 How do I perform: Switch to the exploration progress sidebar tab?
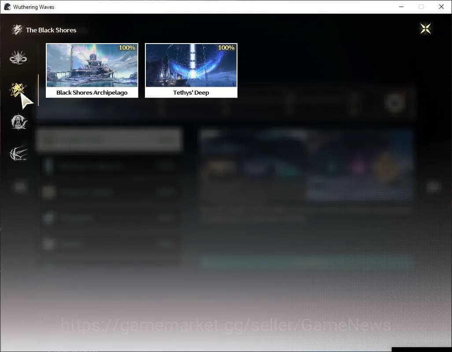16,89
